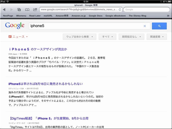Screen dimensions: 172x129
Task: Open the Google eBookstore bookmark
Action: pyautogui.click(x=116, y=16)
